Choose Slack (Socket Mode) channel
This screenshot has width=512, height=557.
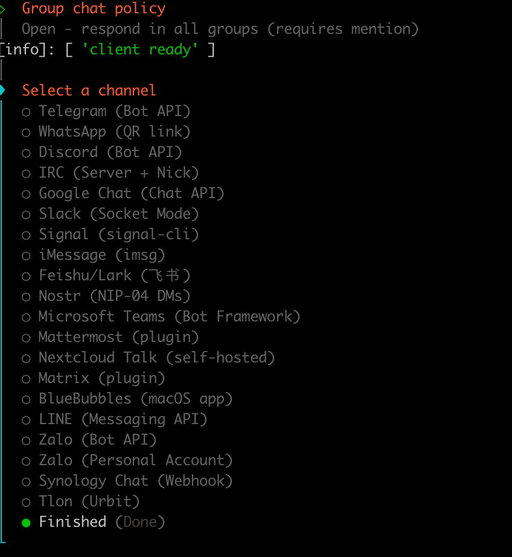click(x=26, y=214)
